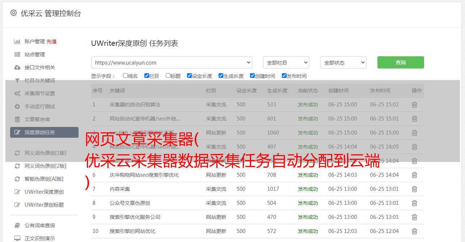Click trash icon for row 10 搜索引擎的网站优化
Image resolution: width=465 pixels, height=242 pixels.
pos(414,231)
